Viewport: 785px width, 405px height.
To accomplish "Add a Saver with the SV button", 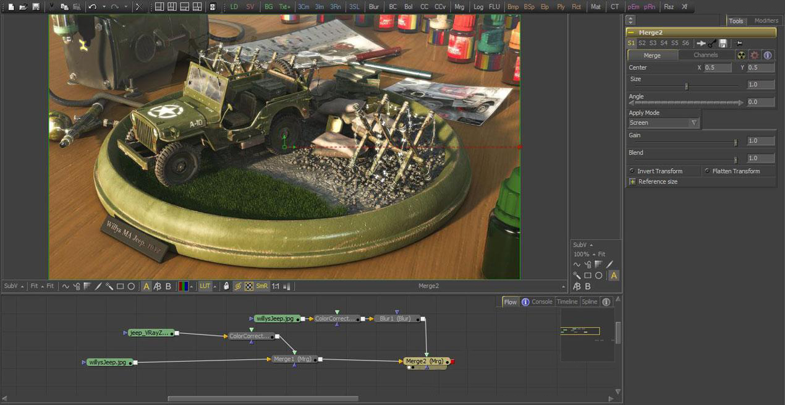I will point(250,7).
